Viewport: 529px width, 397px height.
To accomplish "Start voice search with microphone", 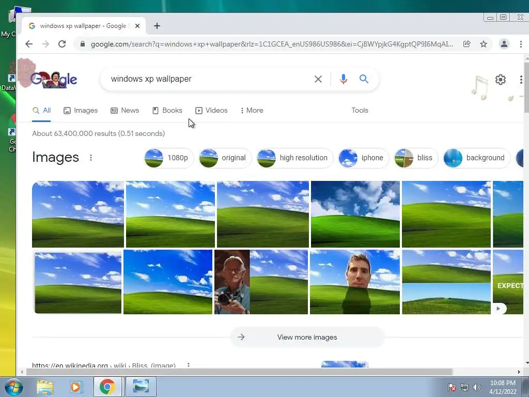I will click(344, 79).
